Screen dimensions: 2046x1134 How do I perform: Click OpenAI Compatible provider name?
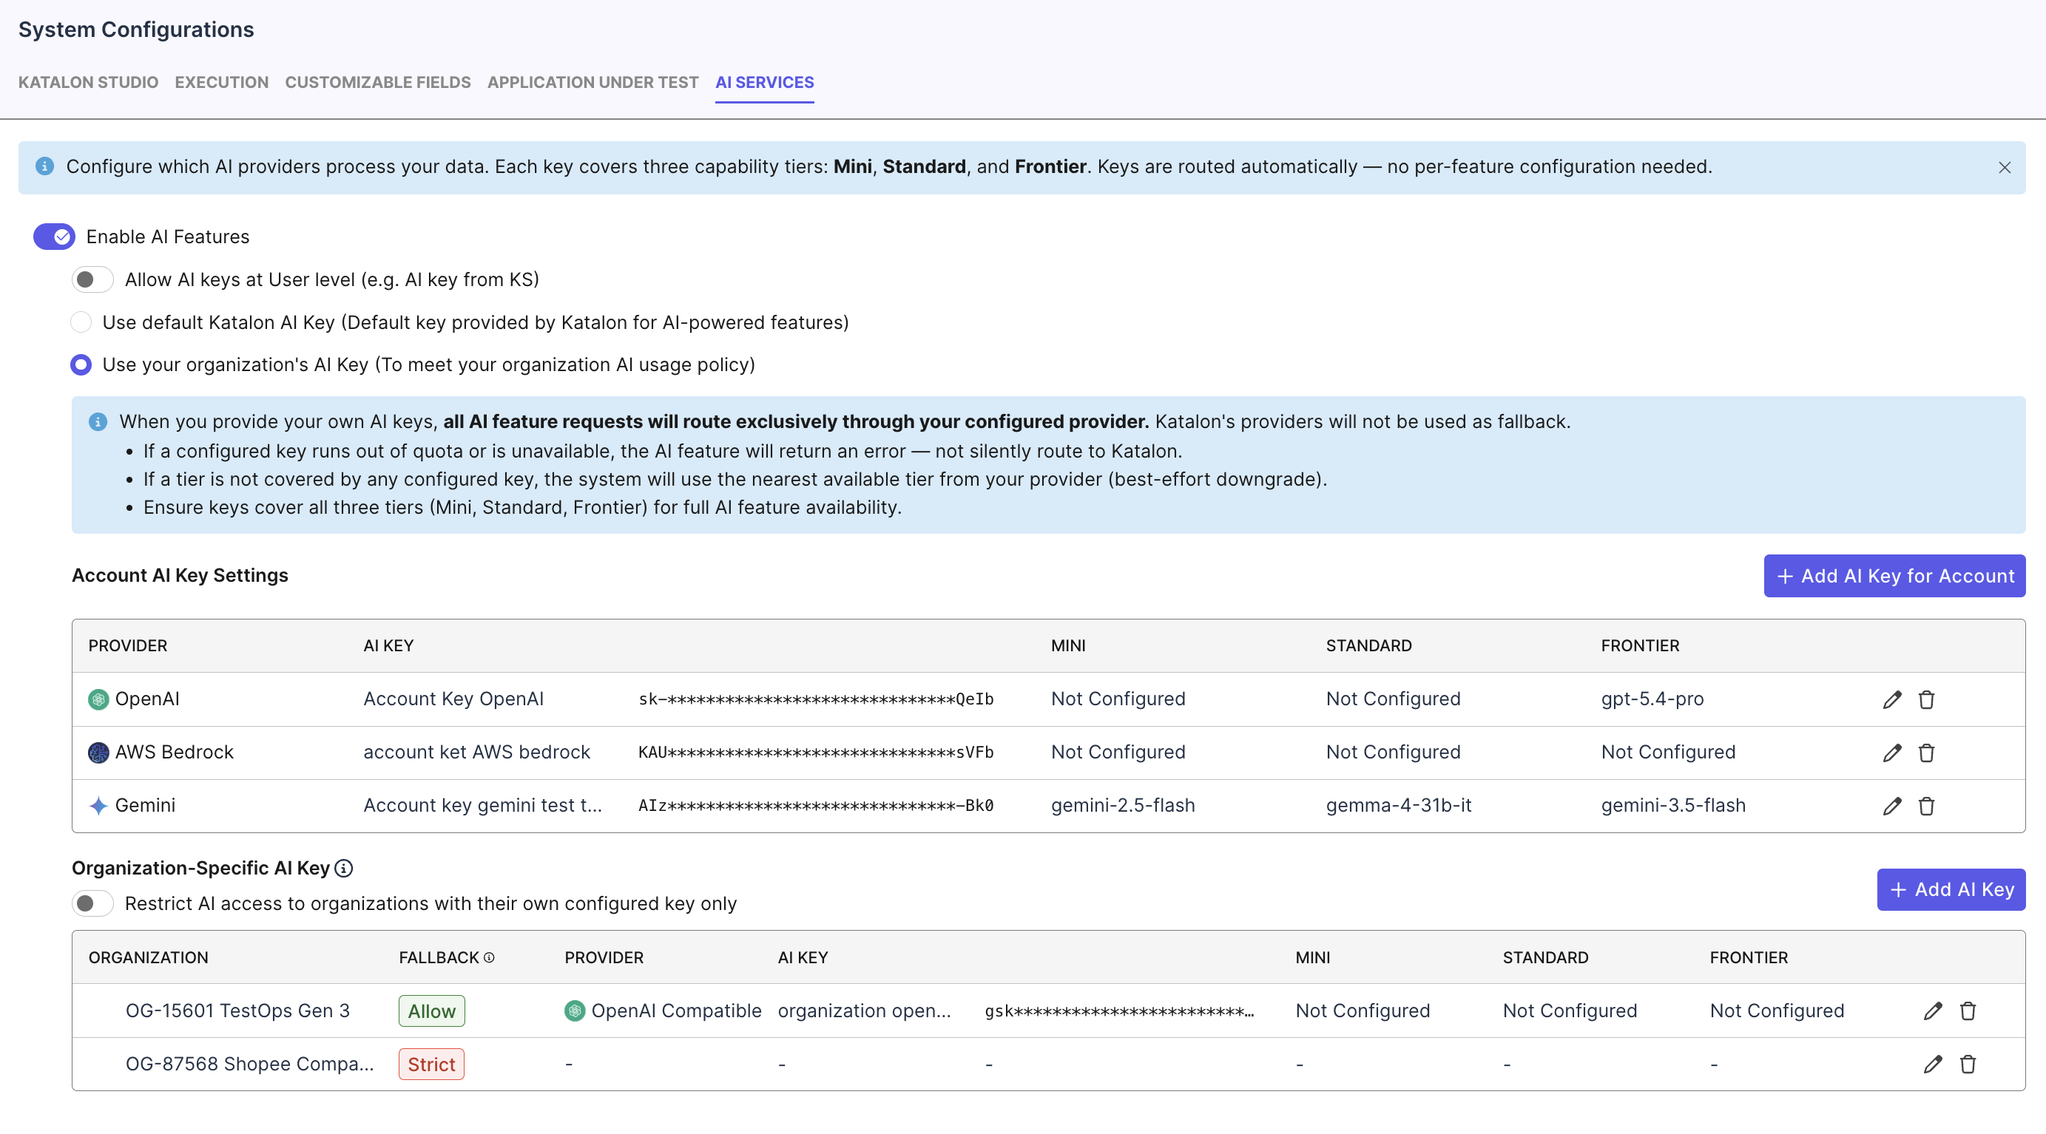676,1011
